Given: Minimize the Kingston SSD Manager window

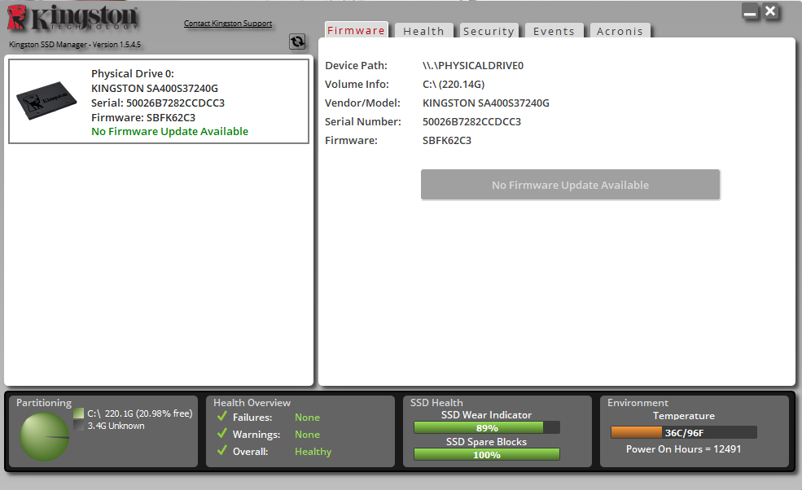Looking at the screenshot, I should tap(751, 11).
